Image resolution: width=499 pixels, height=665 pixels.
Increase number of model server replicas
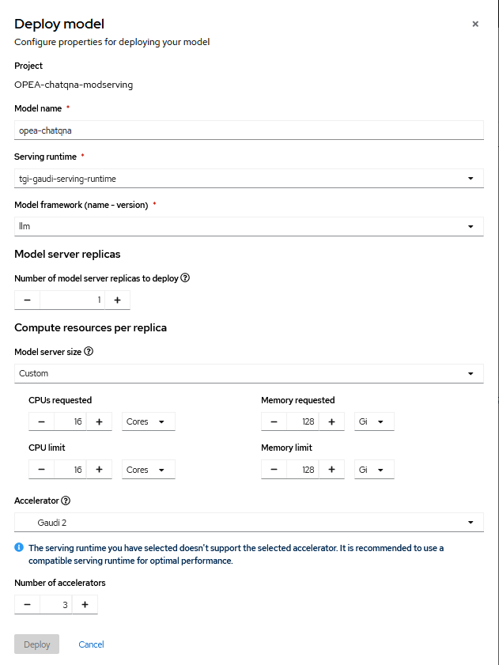pos(117,300)
